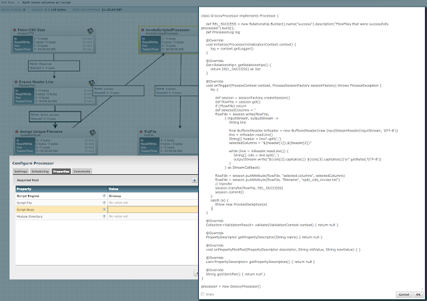Click NiFi Flow breadcrumb link
The image size is (427, 301).
tap(7, 2)
